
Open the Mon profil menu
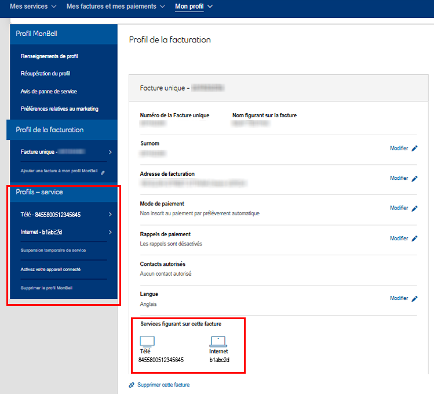pos(189,6)
